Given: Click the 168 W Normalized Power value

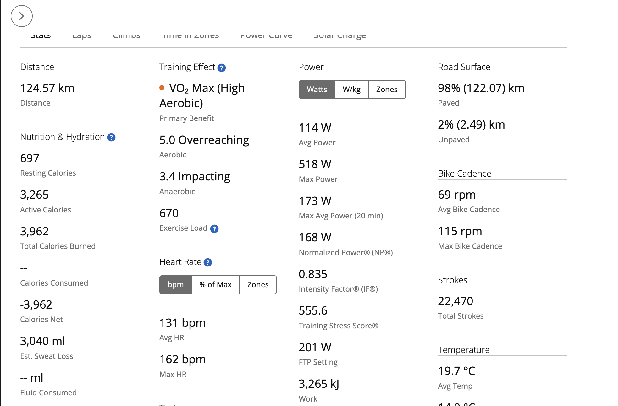Looking at the screenshot, I should [x=315, y=238].
